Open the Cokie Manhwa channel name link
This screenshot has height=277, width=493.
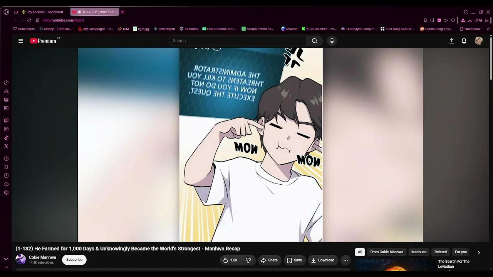[42, 257]
